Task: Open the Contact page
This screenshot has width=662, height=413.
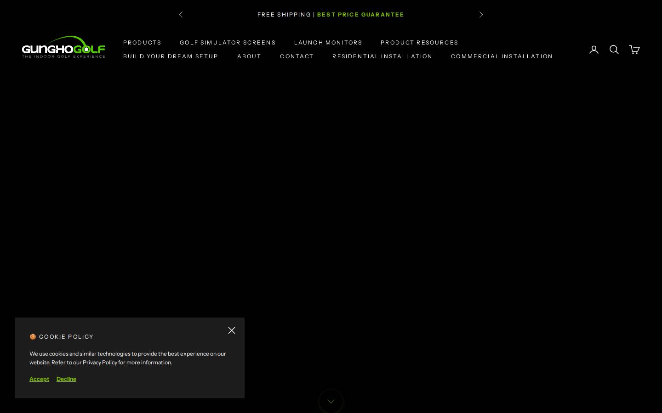Action: pos(297,56)
